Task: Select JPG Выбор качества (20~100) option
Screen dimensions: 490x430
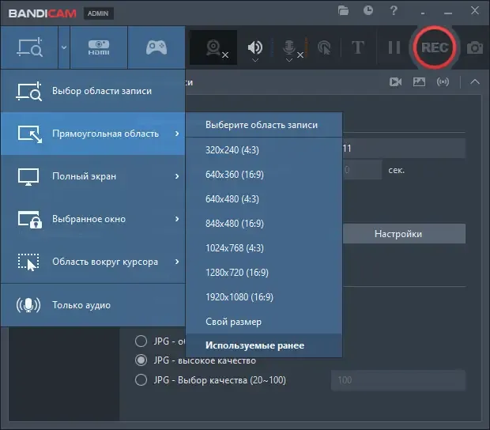Action: (x=141, y=380)
